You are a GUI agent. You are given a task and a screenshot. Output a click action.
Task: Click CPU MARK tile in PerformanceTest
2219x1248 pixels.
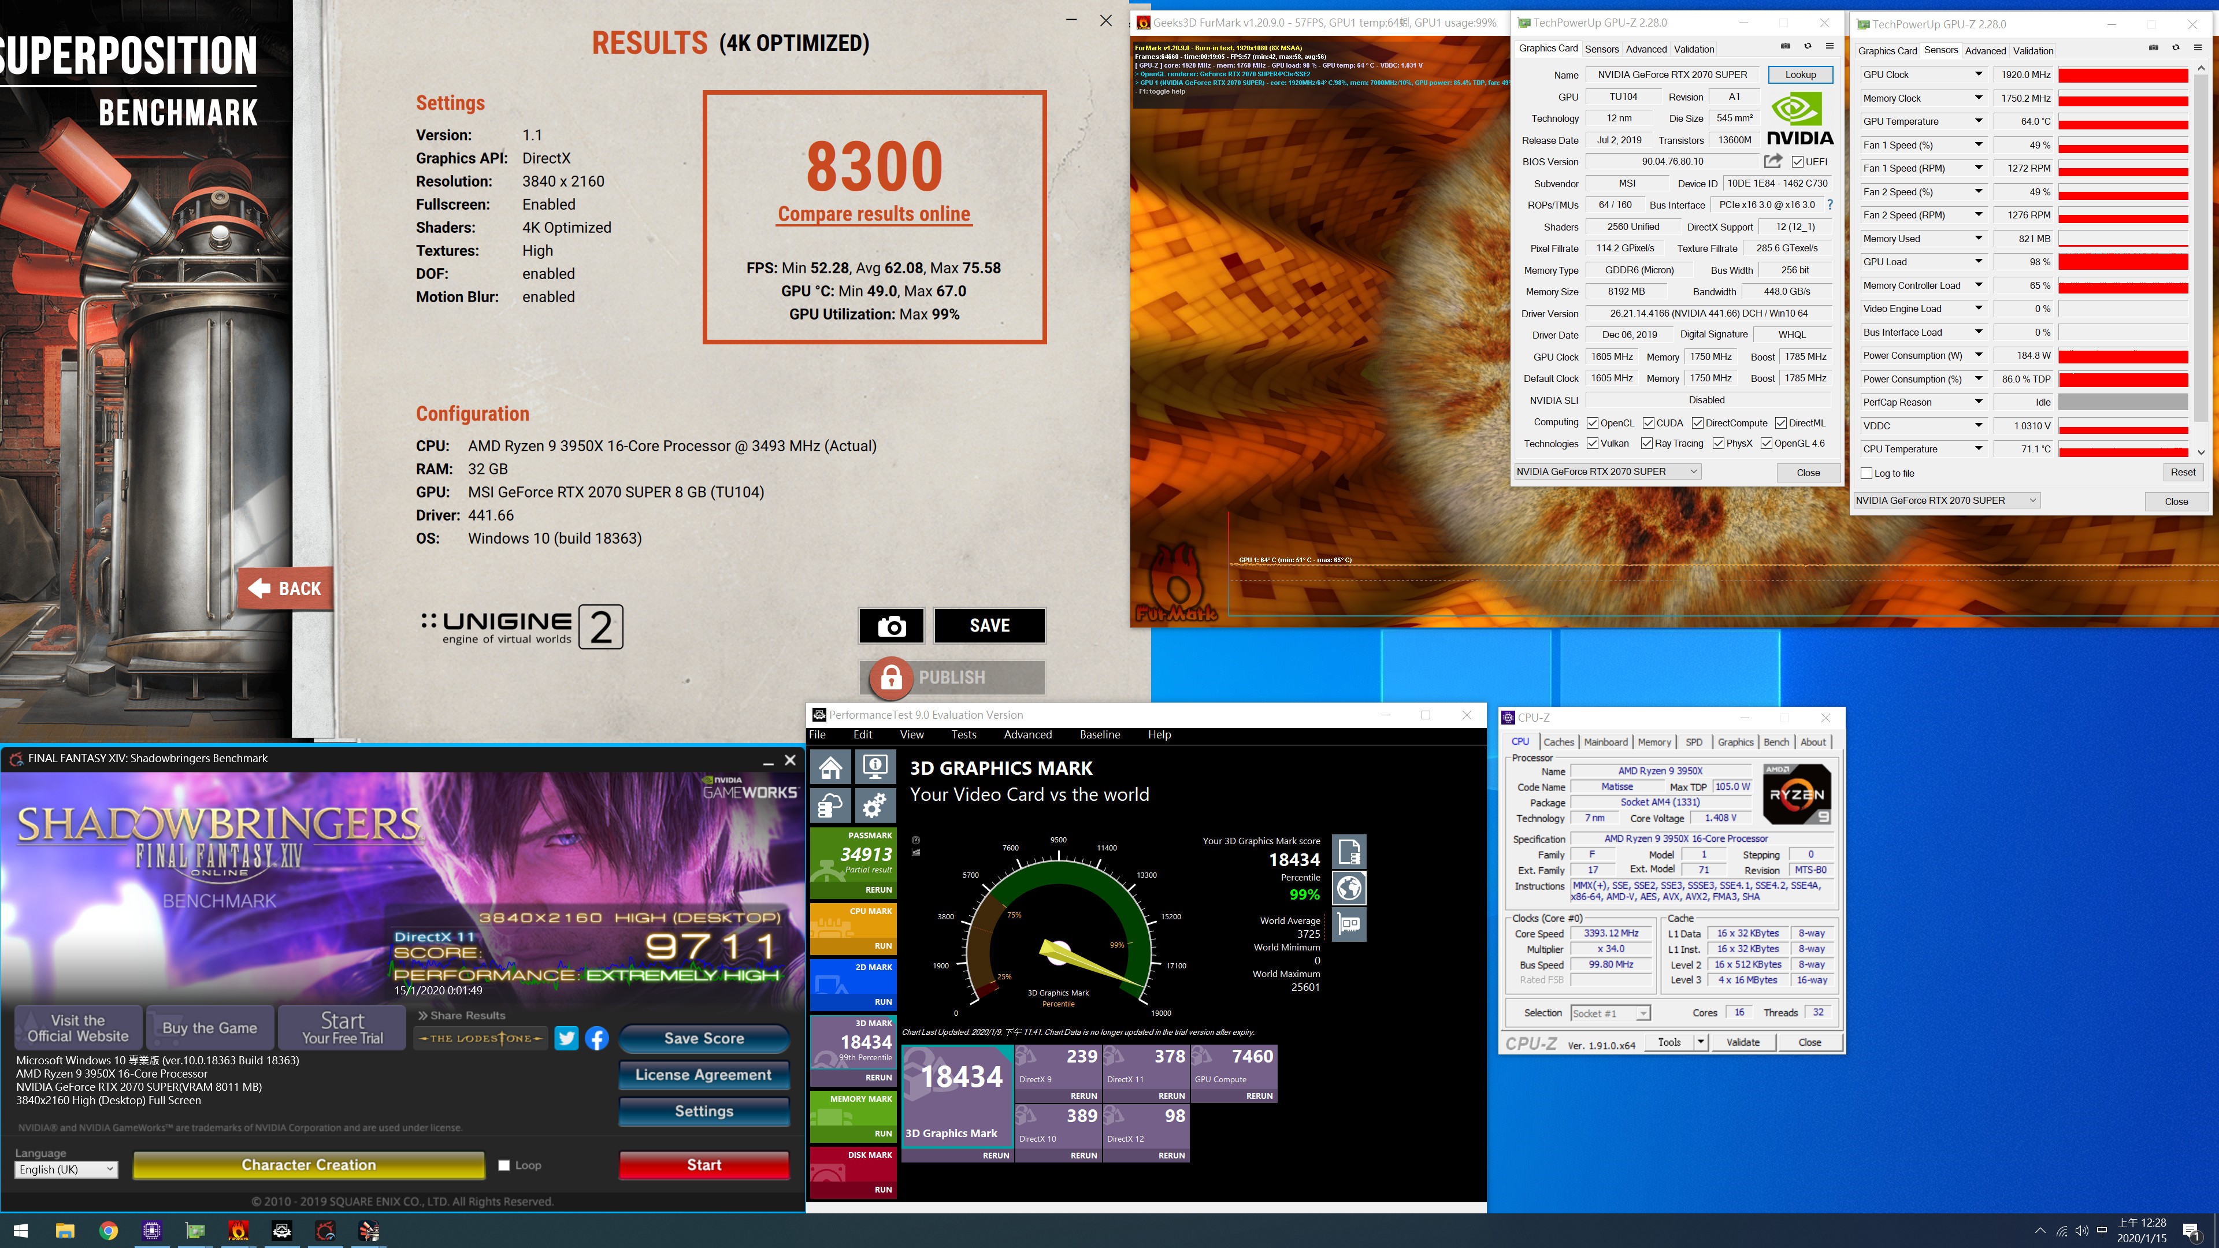click(x=853, y=928)
